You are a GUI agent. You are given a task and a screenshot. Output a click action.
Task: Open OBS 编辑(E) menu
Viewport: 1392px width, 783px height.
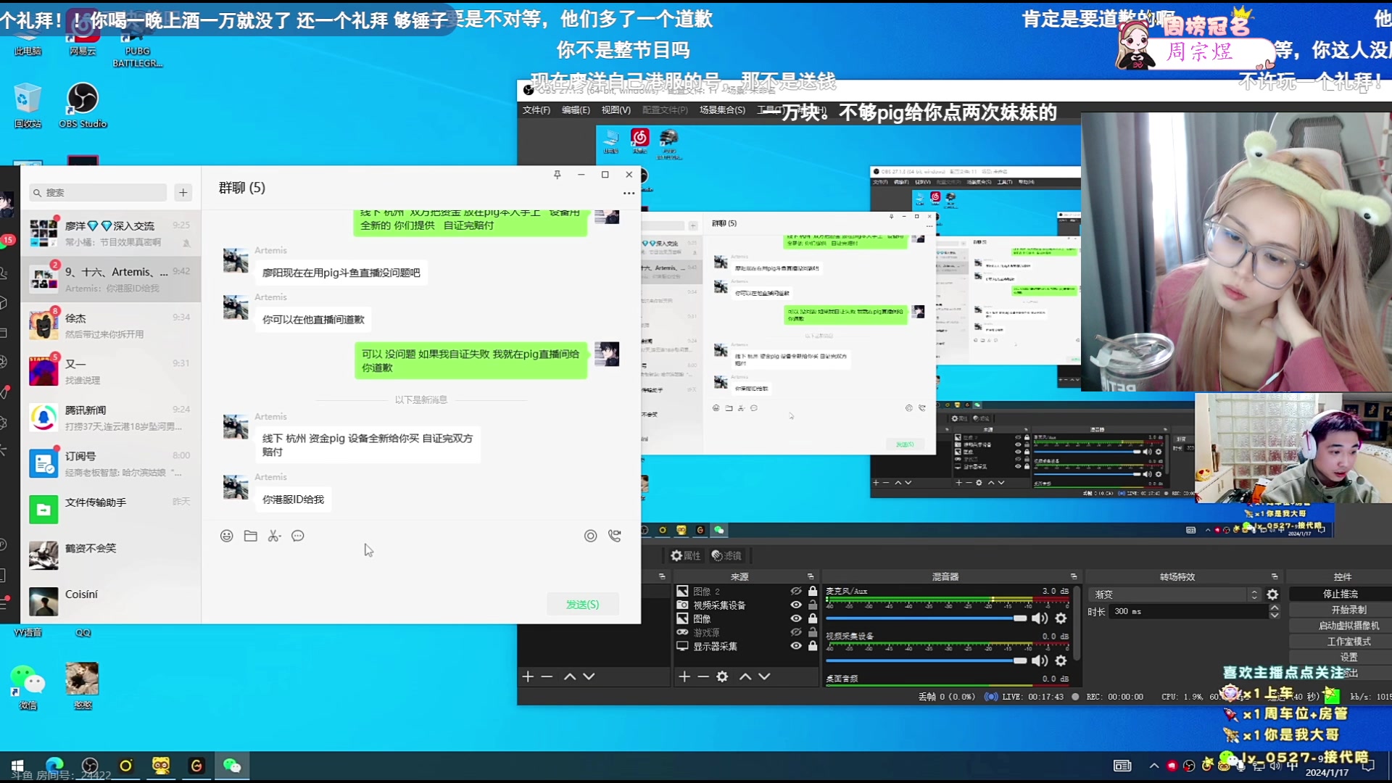(x=576, y=110)
